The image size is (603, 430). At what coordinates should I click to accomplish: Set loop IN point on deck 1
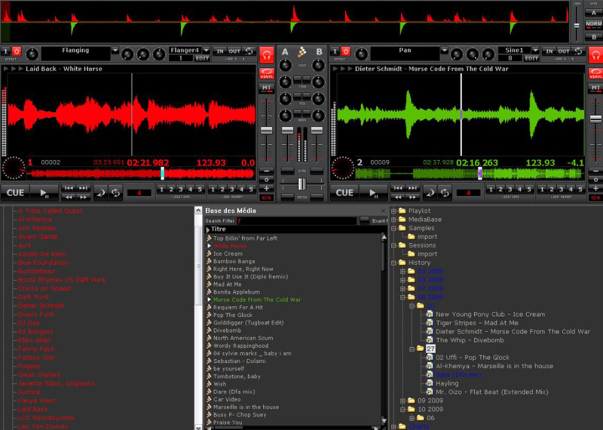[220, 51]
